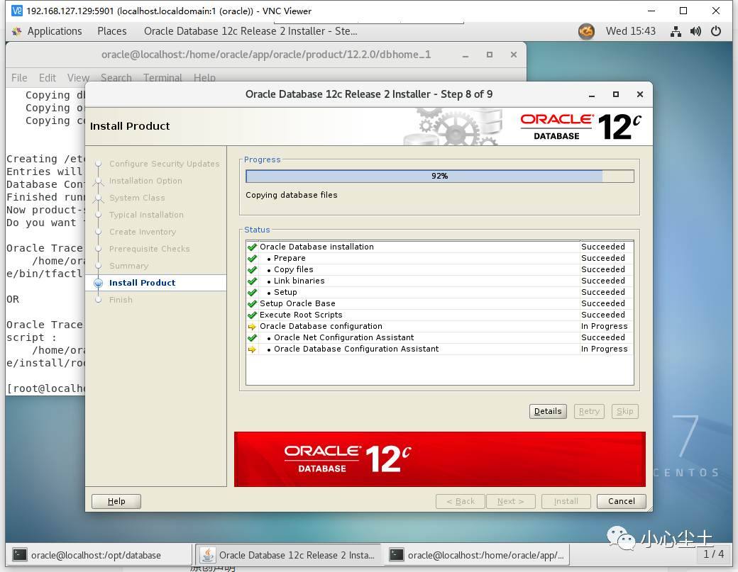Switch to Oracle Database 12c installer taskbar item
Screen dimensions: 738x572
tap(289, 555)
